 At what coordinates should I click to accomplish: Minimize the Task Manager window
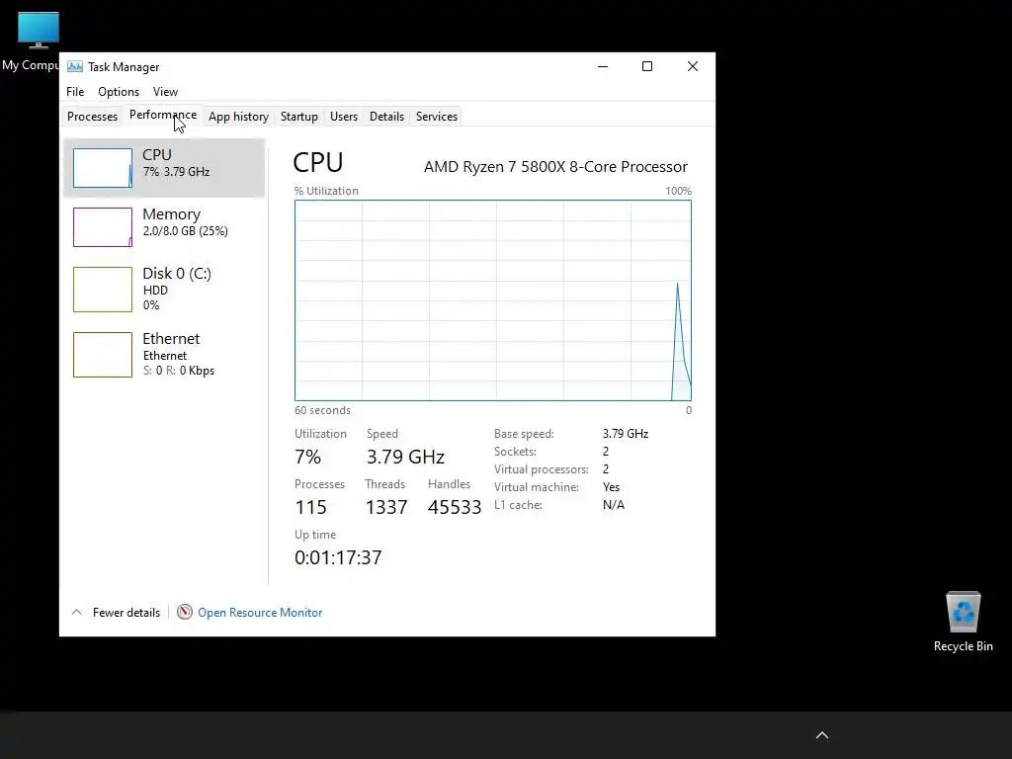(x=603, y=66)
